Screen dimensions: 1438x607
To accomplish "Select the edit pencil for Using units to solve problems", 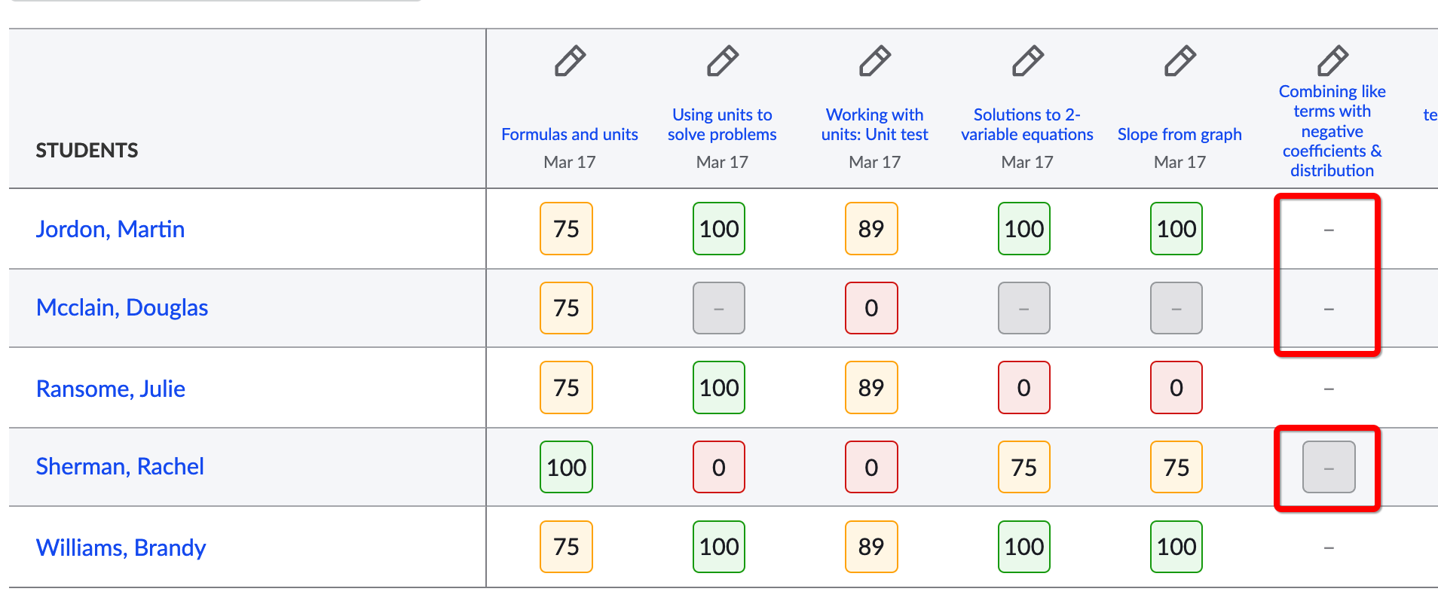I will (x=722, y=62).
